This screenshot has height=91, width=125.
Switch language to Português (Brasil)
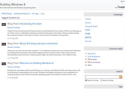tap(91, 26)
